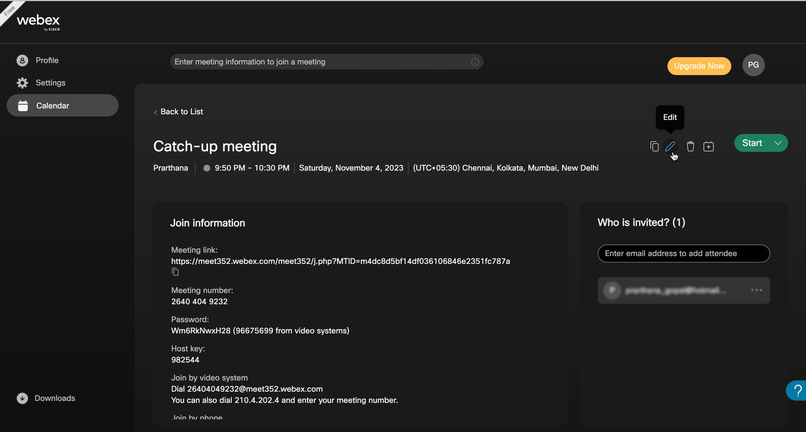Open the PG user avatar menu
The image size is (806, 432).
point(753,65)
